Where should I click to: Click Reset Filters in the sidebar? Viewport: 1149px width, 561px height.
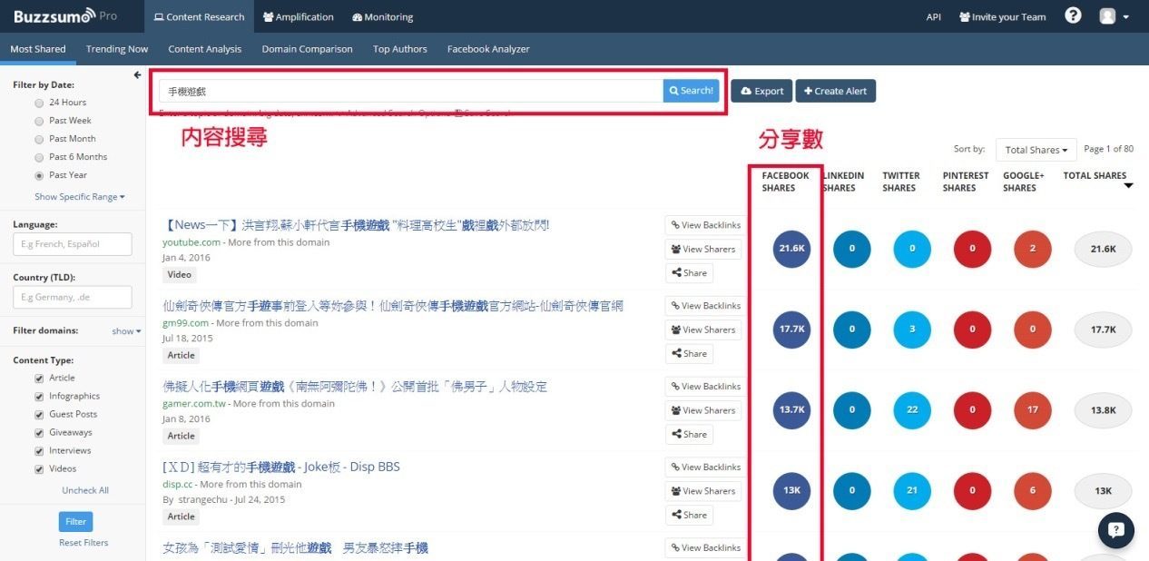click(x=83, y=542)
